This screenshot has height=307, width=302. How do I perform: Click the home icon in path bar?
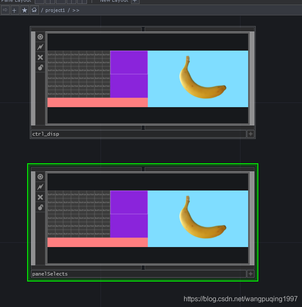click(x=34, y=10)
